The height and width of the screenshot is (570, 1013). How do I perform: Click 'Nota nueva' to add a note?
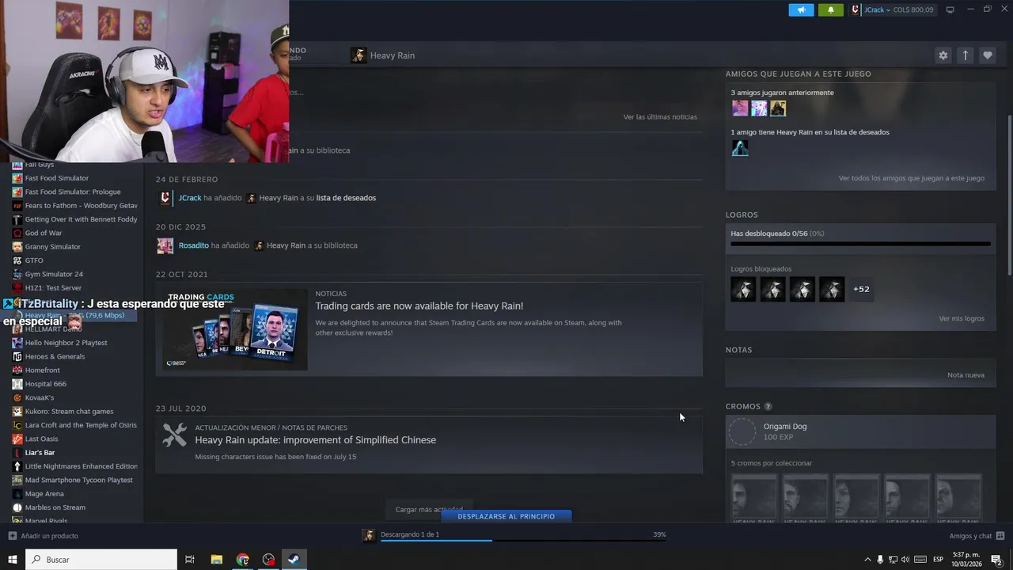click(966, 375)
